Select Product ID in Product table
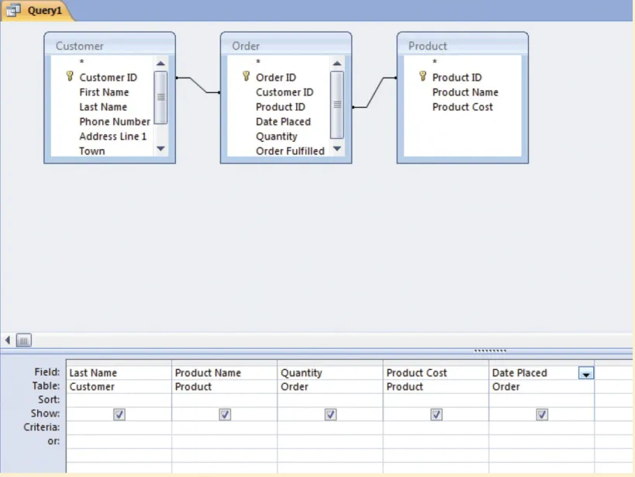 tap(457, 77)
